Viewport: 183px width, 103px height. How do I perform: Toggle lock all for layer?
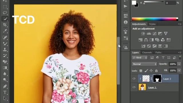tap(156, 71)
